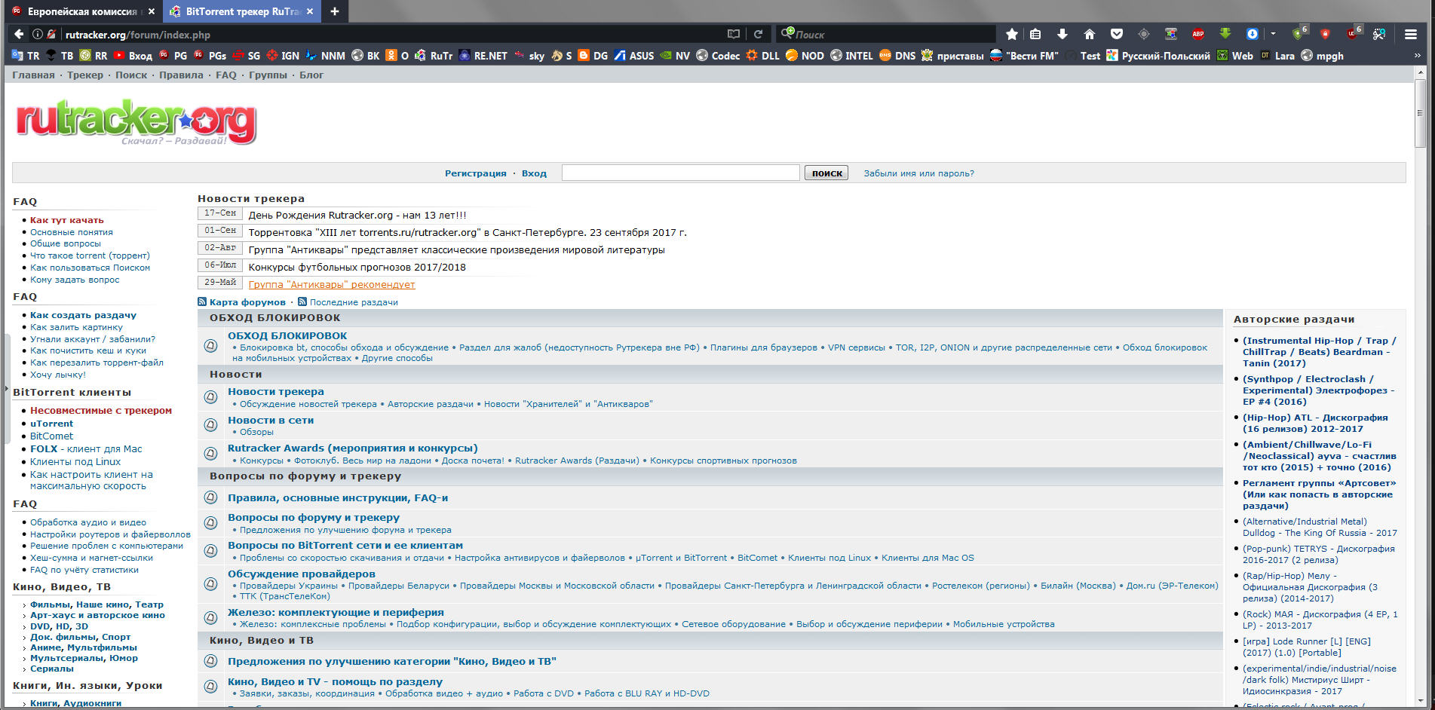
Task: Open the YouTube 'Вход' bookmark
Action: click(x=133, y=56)
